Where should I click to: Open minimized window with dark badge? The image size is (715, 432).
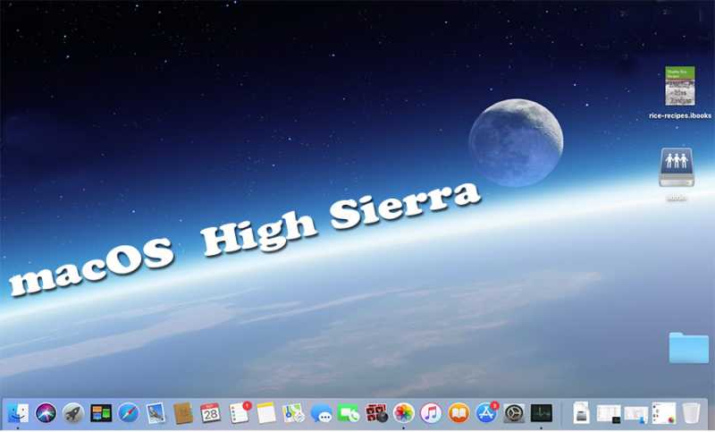tap(609, 414)
